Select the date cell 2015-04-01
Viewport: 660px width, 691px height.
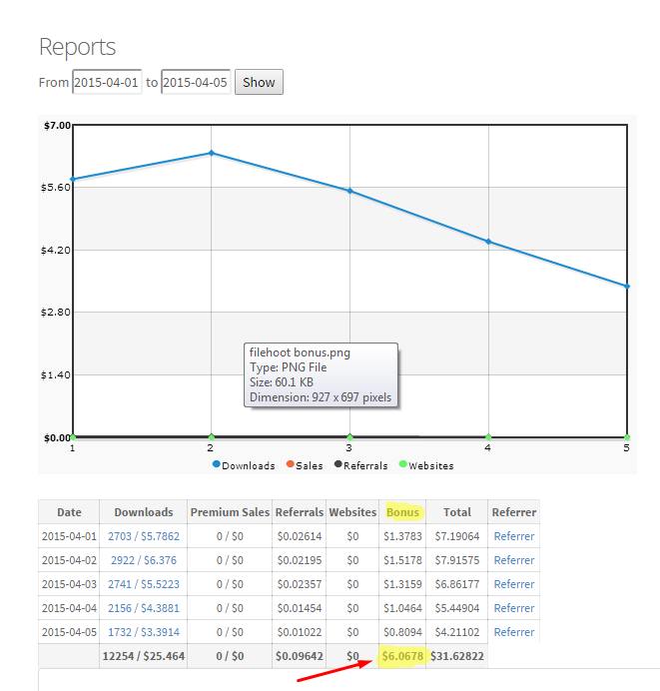69,536
